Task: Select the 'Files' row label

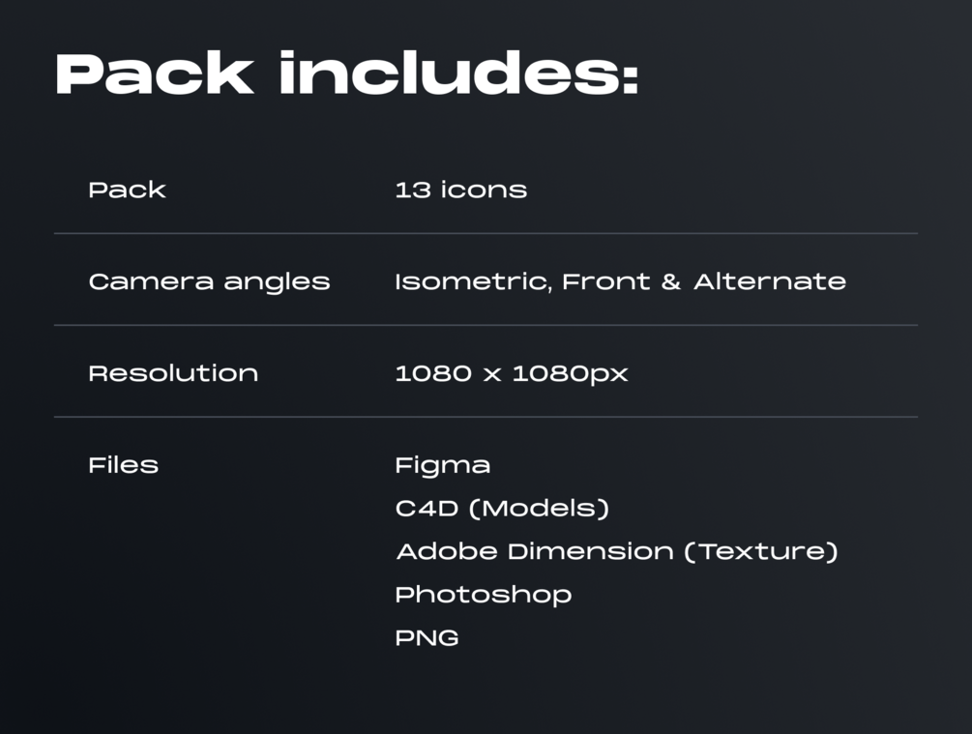Action: pyautogui.click(x=124, y=465)
